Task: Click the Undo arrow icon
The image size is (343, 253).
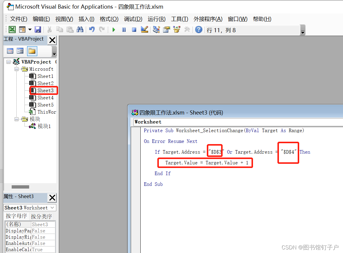Action: [x=92, y=29]
